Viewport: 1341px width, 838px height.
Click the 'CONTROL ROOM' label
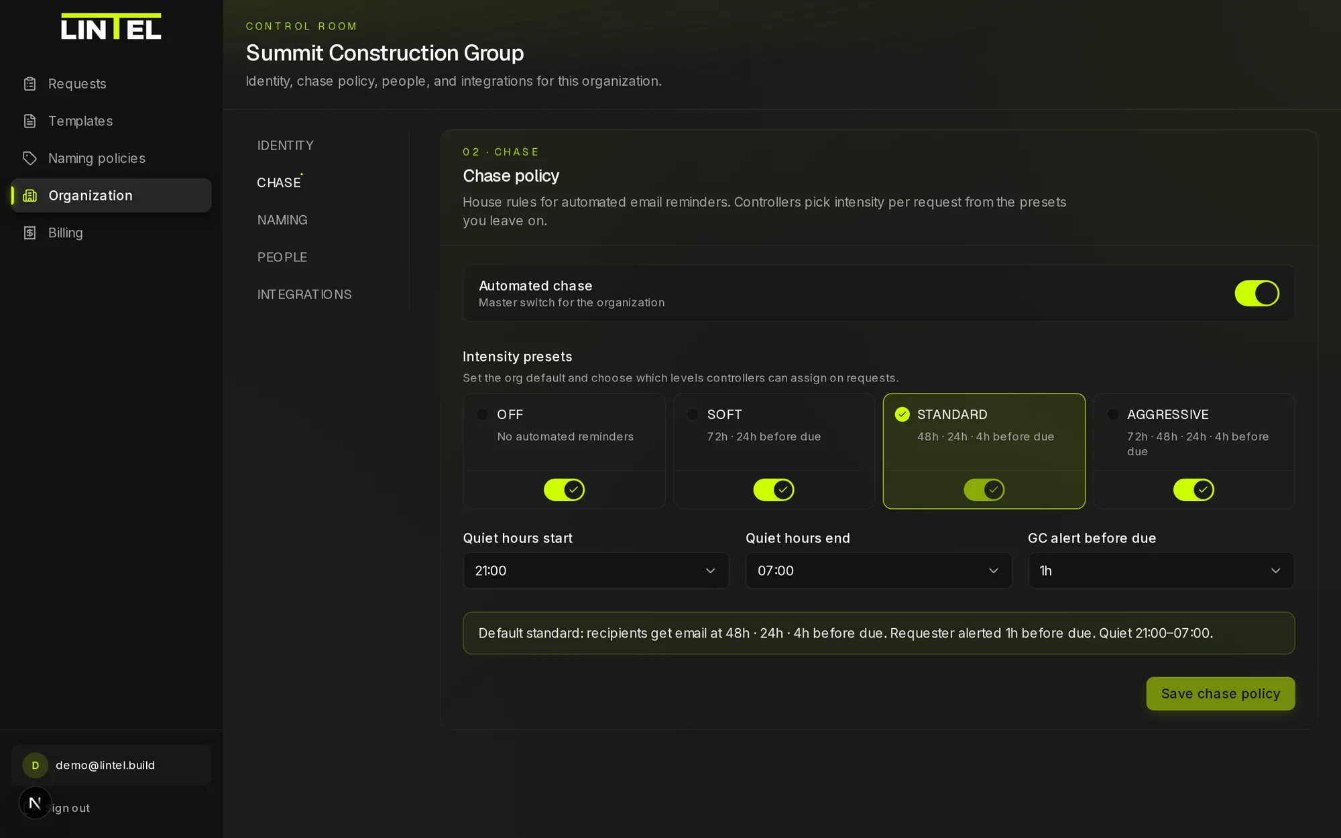click(x=302, y=26)
